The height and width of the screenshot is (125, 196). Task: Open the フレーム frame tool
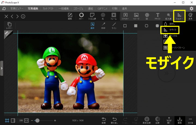pyautogui.click(x=114, y=16)
